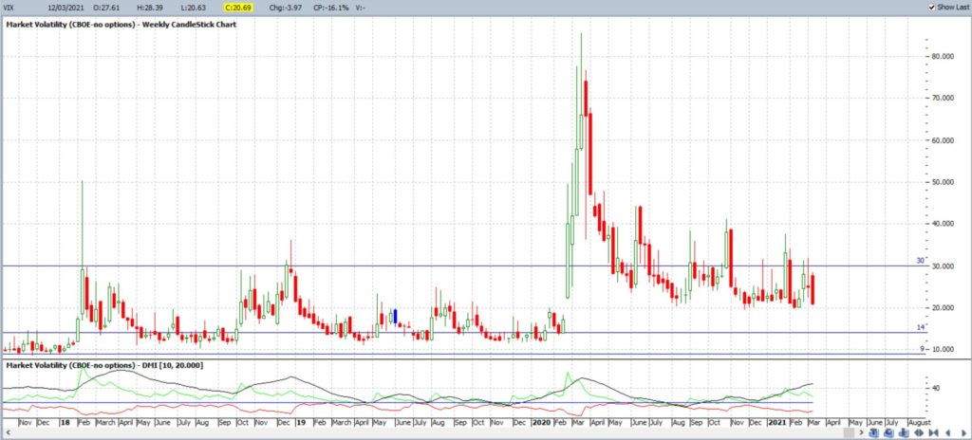
Task: Click the shift chart right triangle
Action: (964, 432)
